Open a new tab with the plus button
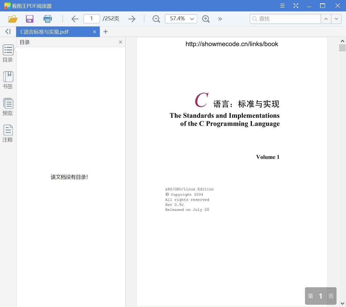This screenshot has width=346, height=307. 106,32
